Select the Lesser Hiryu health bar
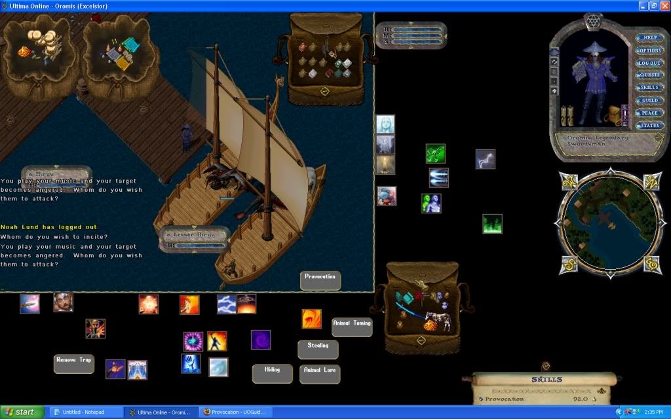The image size is (671, 419). (x=195, y=240)
